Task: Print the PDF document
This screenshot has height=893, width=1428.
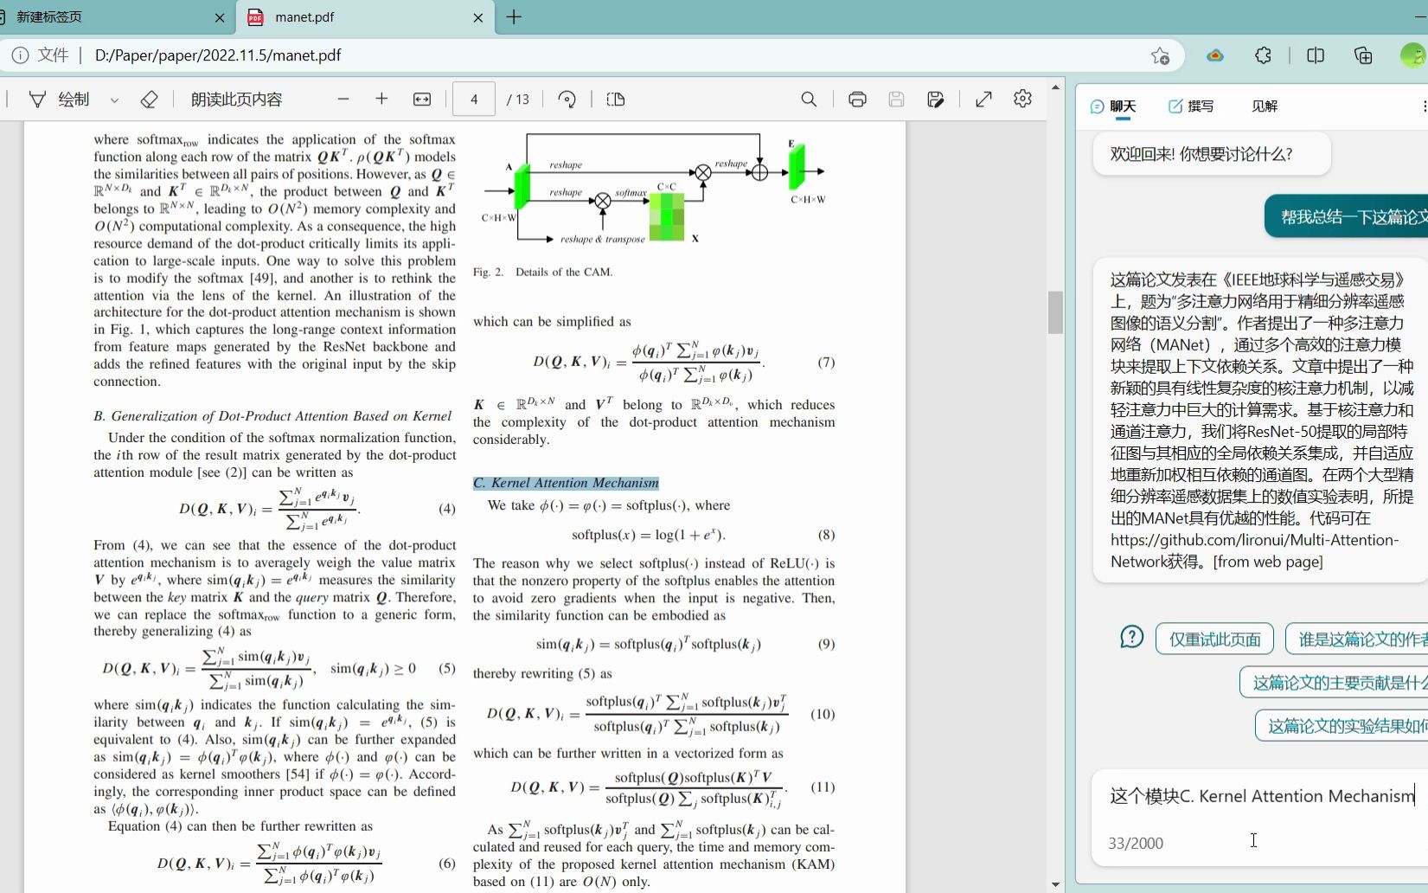Action: pyautogui.click(x=857, y=100)
